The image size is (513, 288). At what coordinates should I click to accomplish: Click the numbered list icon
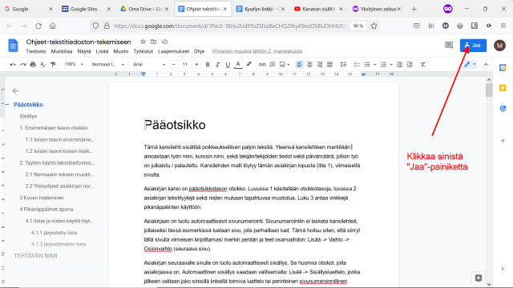pyautogui.click(x=383, y=65)
